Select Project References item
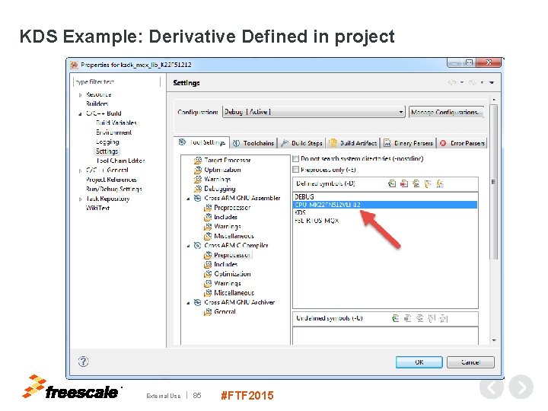548x411 pixels. [x=111, y=180]
